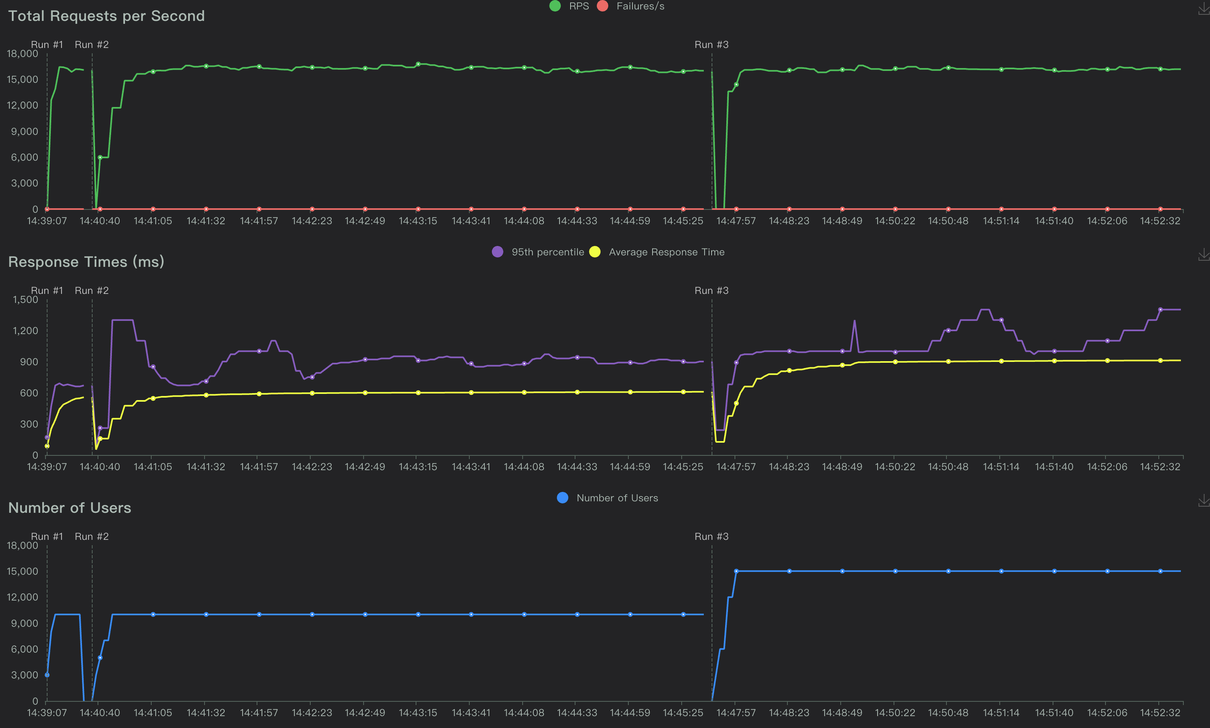1210x728 pixels.
Task: Hide the 95th percentile series
Action: click(547, 252)
